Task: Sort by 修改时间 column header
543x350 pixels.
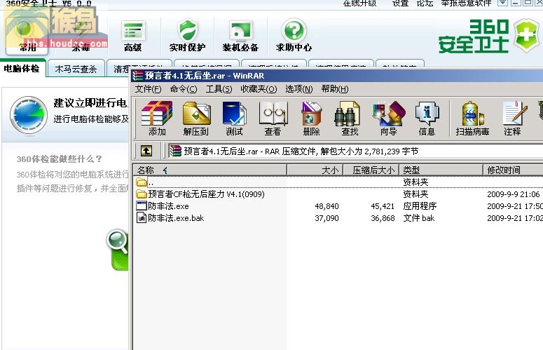Action: (x=513, y=170)
